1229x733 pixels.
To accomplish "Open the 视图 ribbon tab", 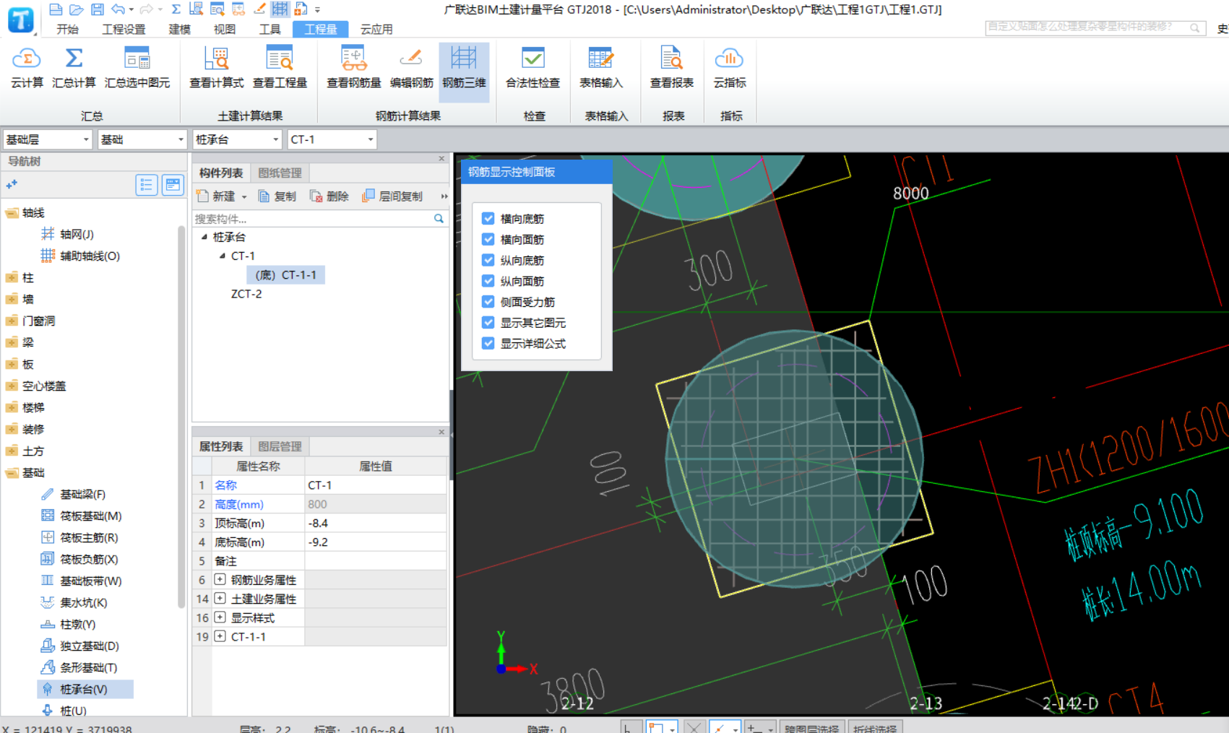I will [x=225, y=29].
